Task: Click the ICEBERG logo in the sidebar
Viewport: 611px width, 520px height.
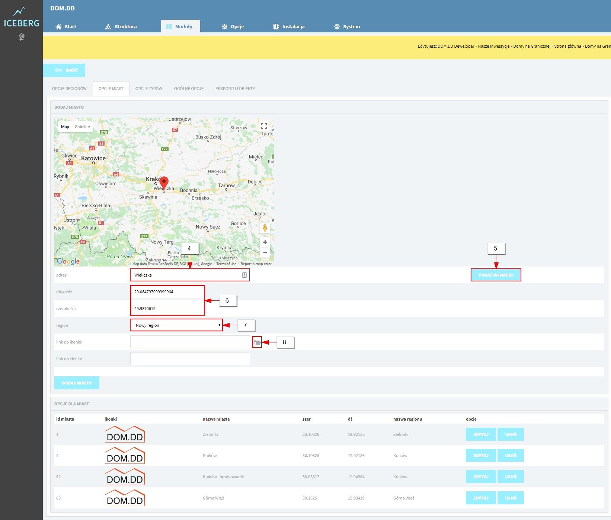Action: point(21,17)
